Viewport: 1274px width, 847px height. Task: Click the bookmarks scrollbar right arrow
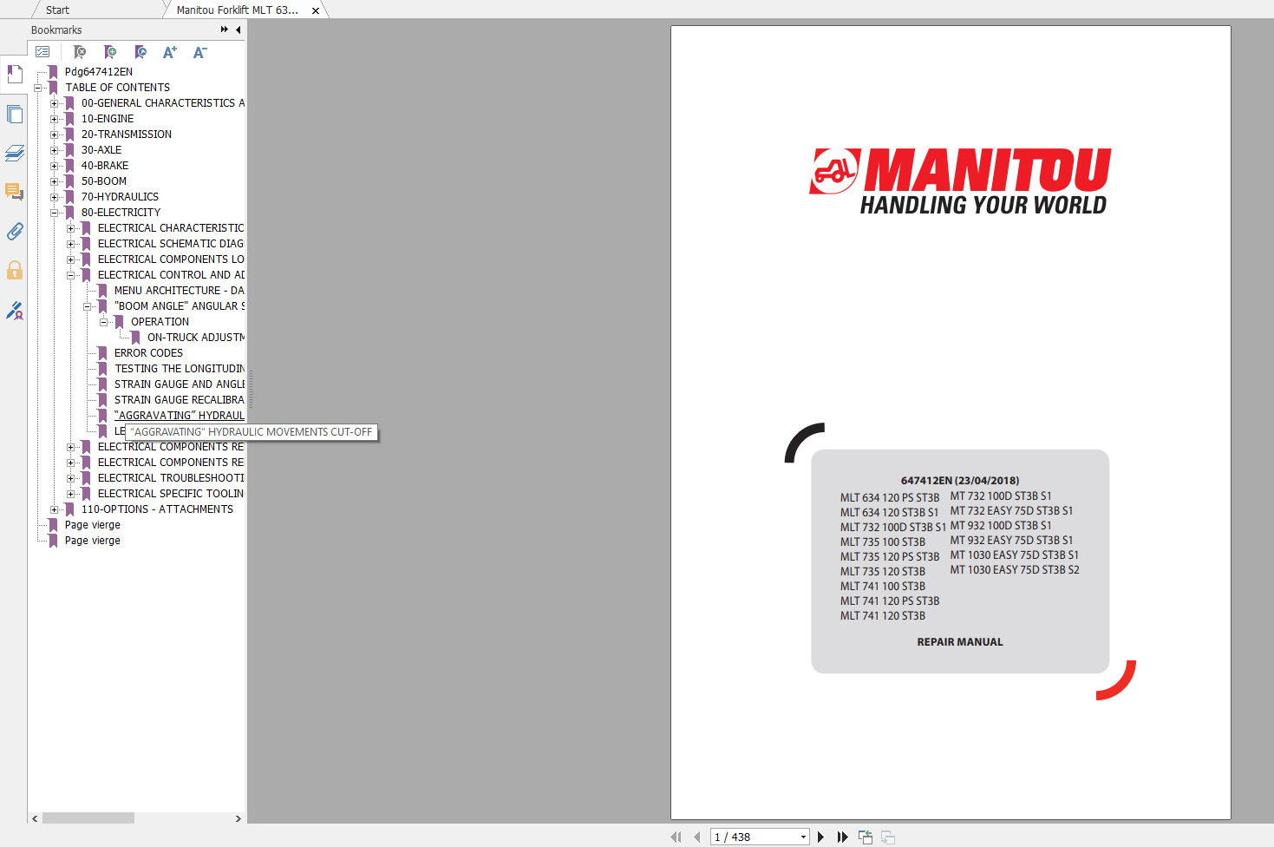(238, 818)
